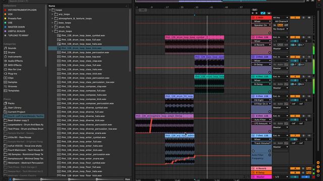Viewport: 323px width, 181px height.
Task: Select the MASTER CHAIN collection
Action: coord(16,27)
